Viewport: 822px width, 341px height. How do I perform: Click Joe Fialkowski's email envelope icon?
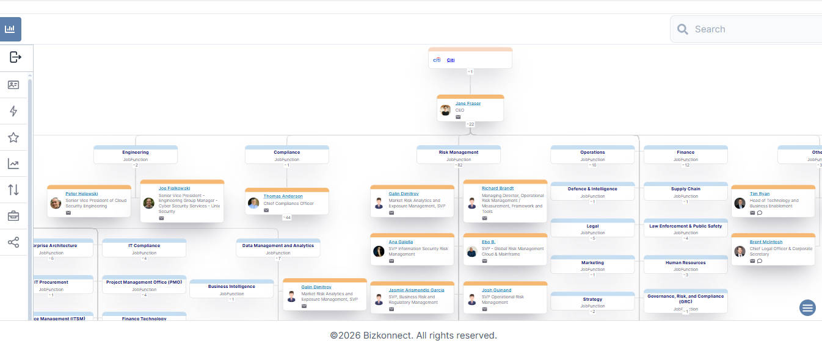161,218
